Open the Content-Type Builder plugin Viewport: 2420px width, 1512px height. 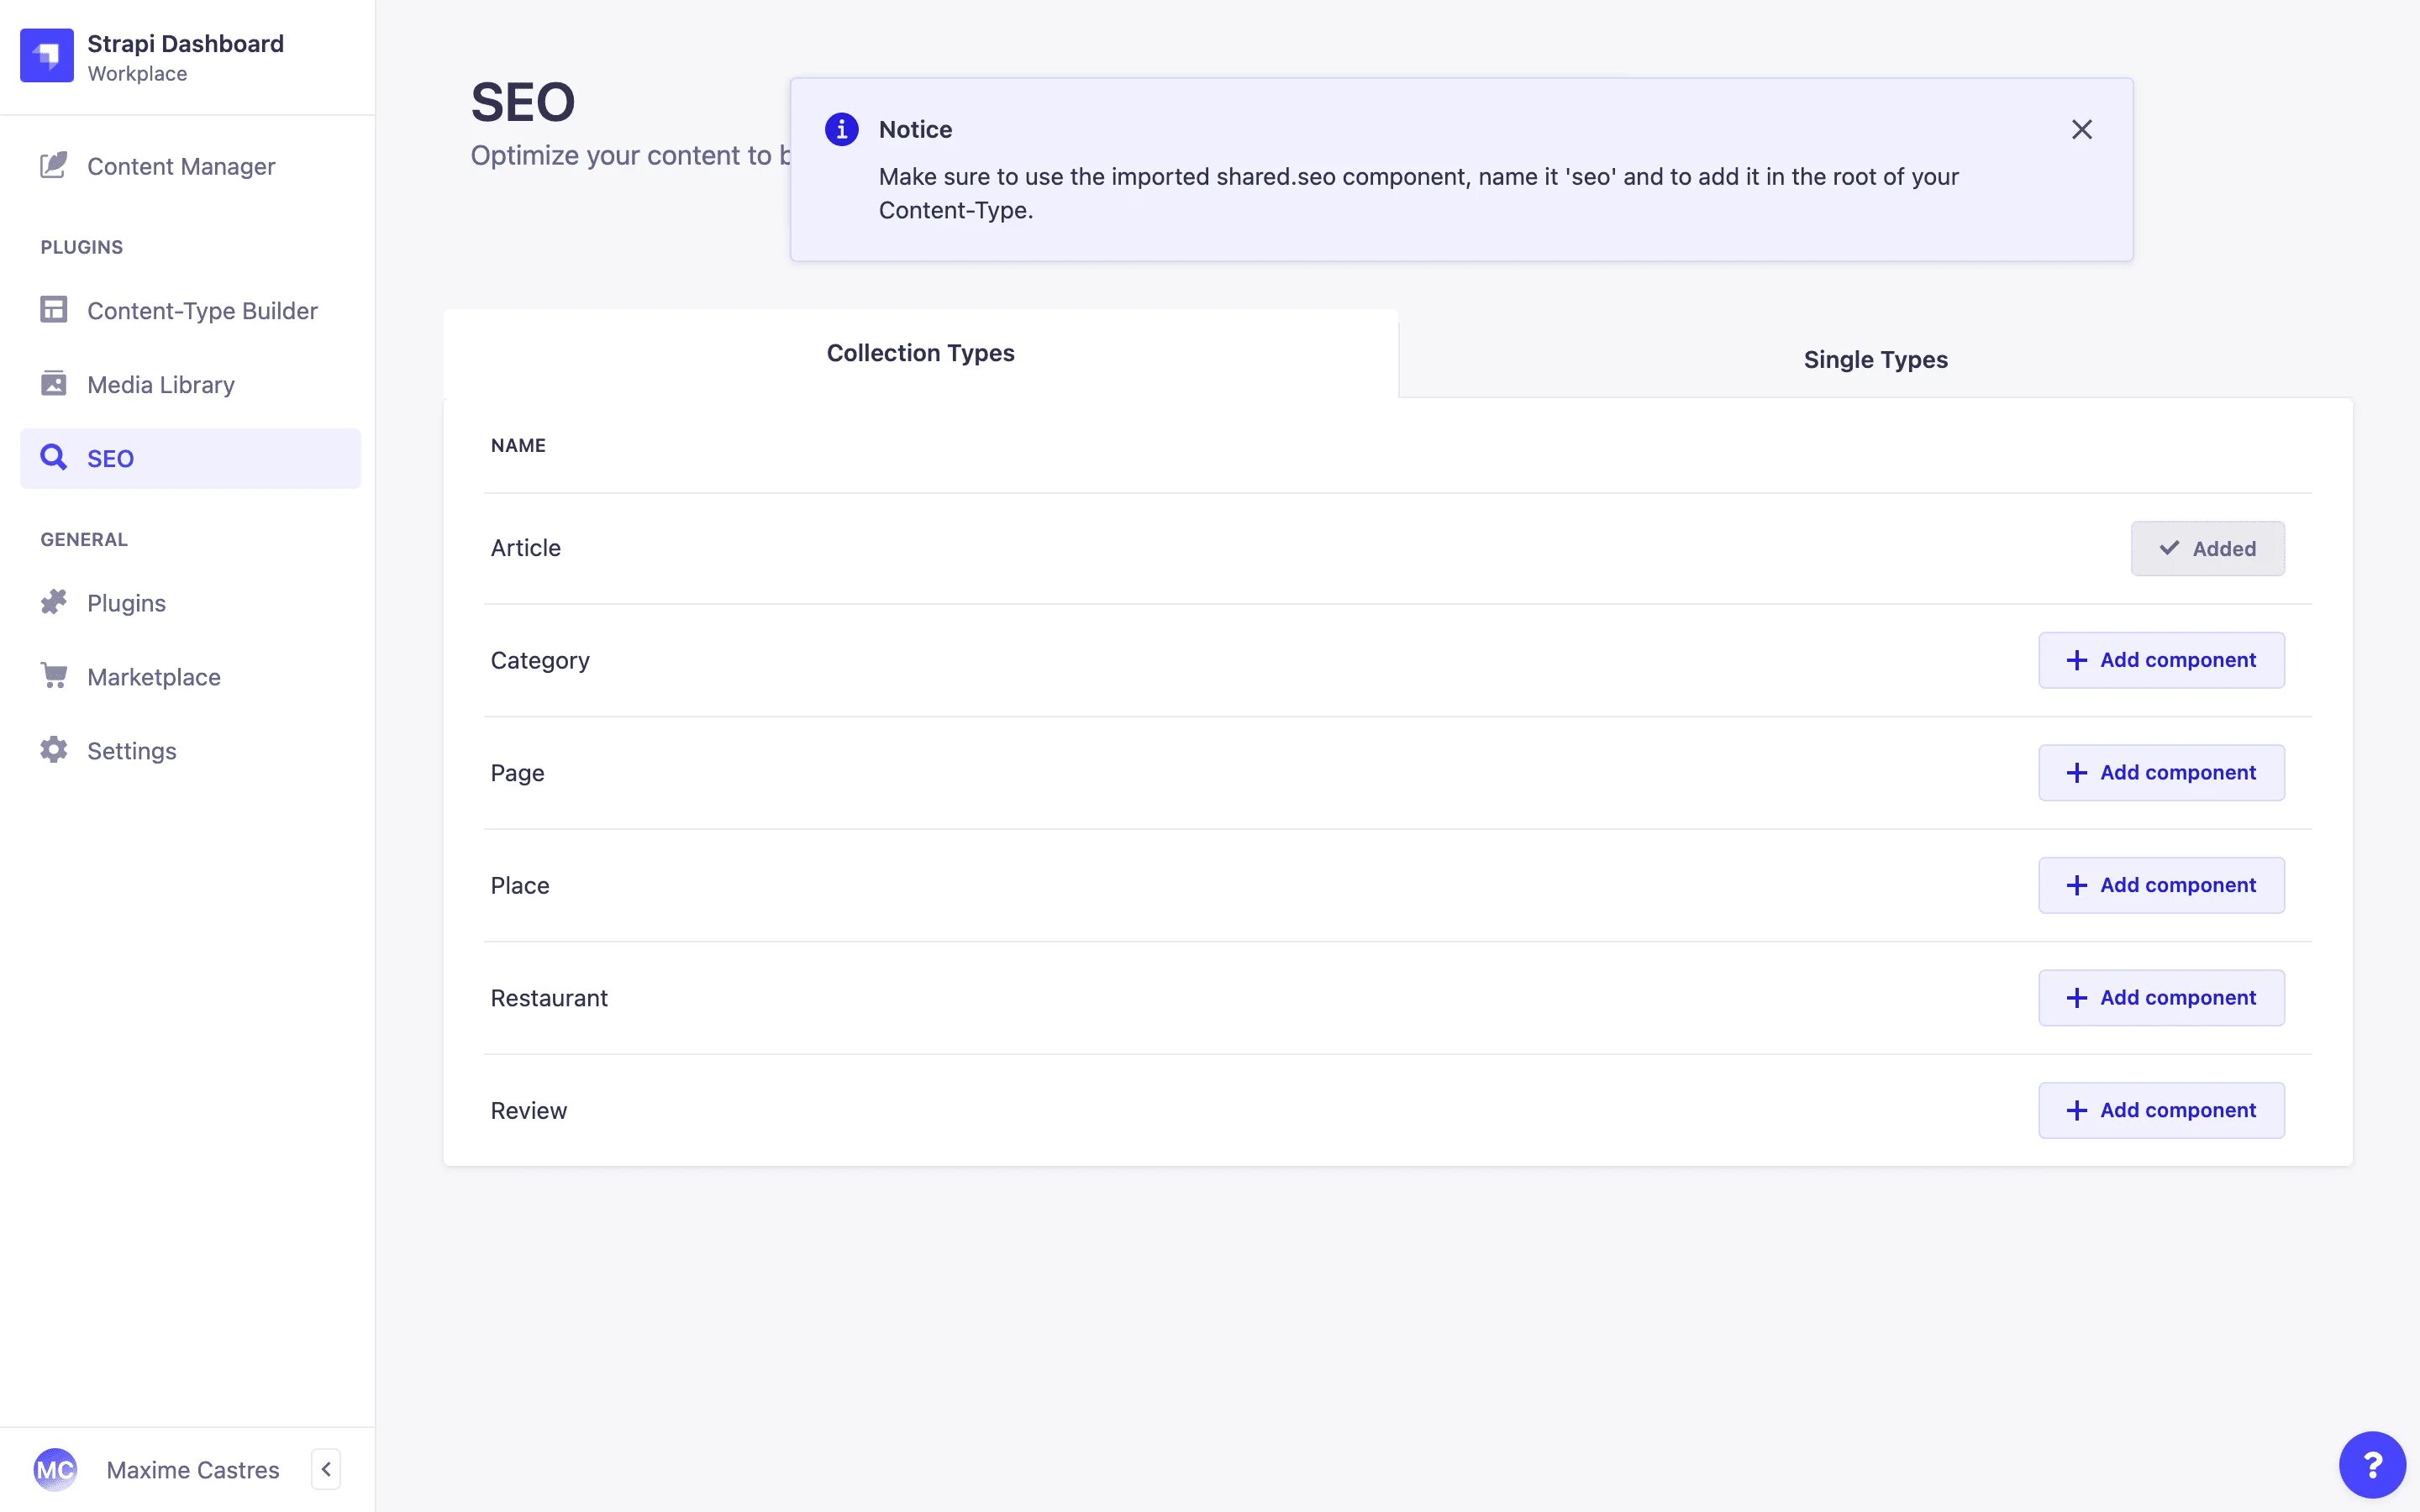pos(201,311)
